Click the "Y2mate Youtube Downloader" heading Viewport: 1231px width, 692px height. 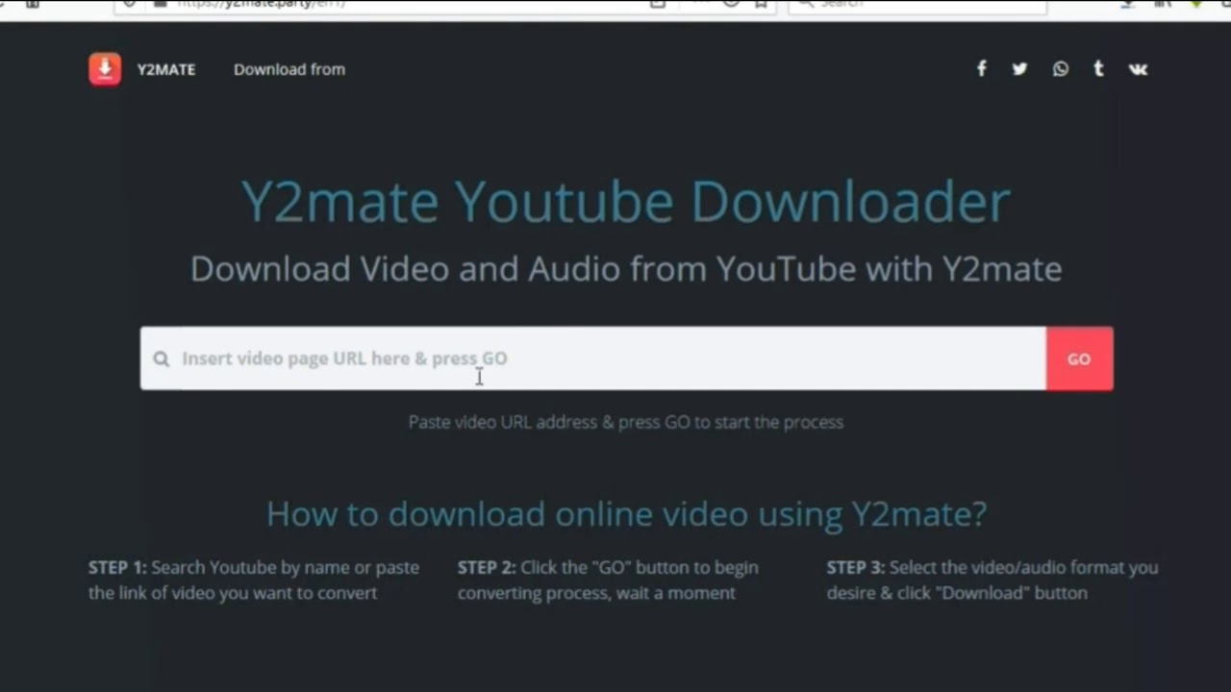pos(625,202)
